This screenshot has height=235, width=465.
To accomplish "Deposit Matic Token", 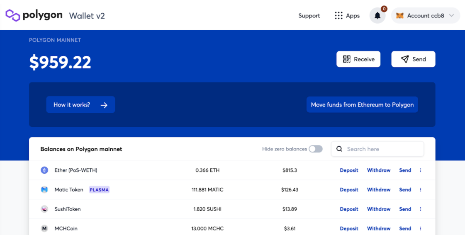I will tap(349, 190).
